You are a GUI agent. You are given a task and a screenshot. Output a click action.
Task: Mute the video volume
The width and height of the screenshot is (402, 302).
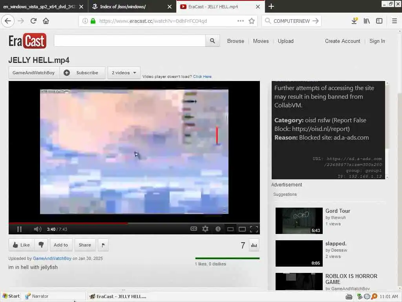(x=37, y=229)
